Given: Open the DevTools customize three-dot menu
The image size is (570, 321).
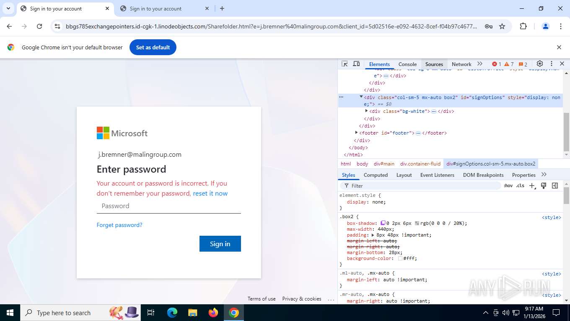Looking at the screenshot, I should [552, 64].
